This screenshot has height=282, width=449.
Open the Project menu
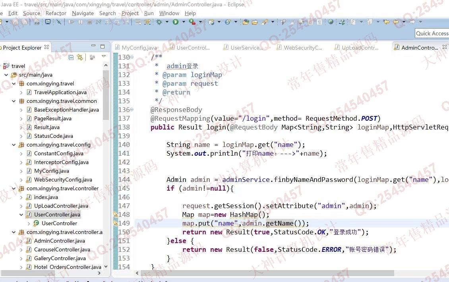(130, 13)
